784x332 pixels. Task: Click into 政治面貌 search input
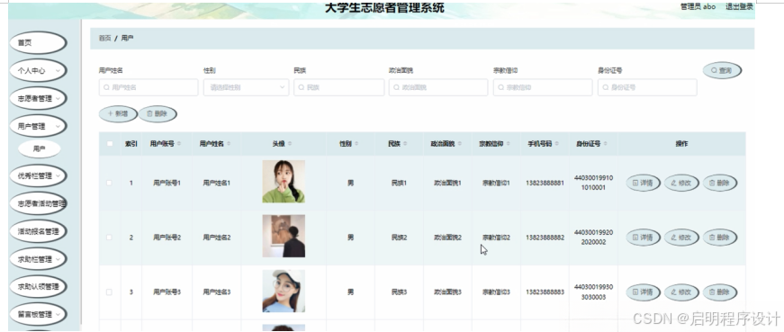click(x=438, y=87)
